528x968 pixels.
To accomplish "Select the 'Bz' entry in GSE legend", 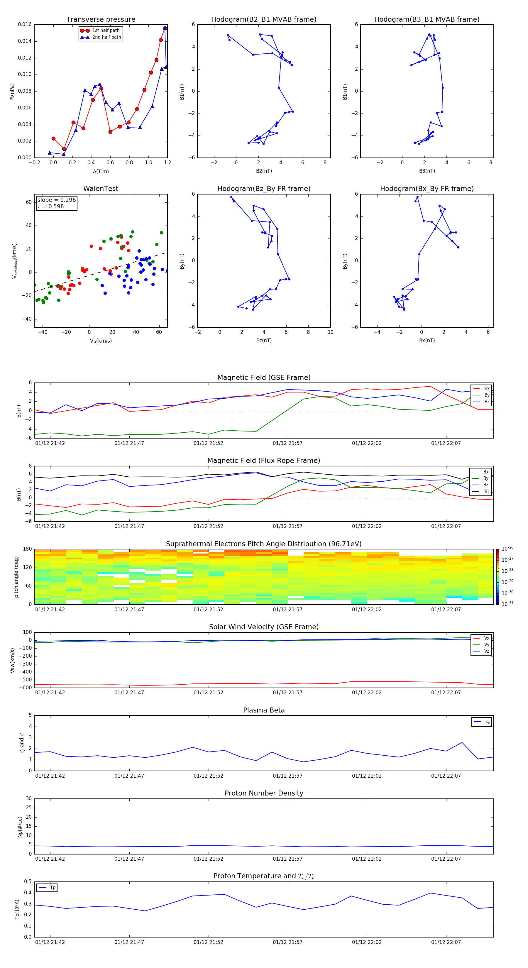I will pos(481,402).
